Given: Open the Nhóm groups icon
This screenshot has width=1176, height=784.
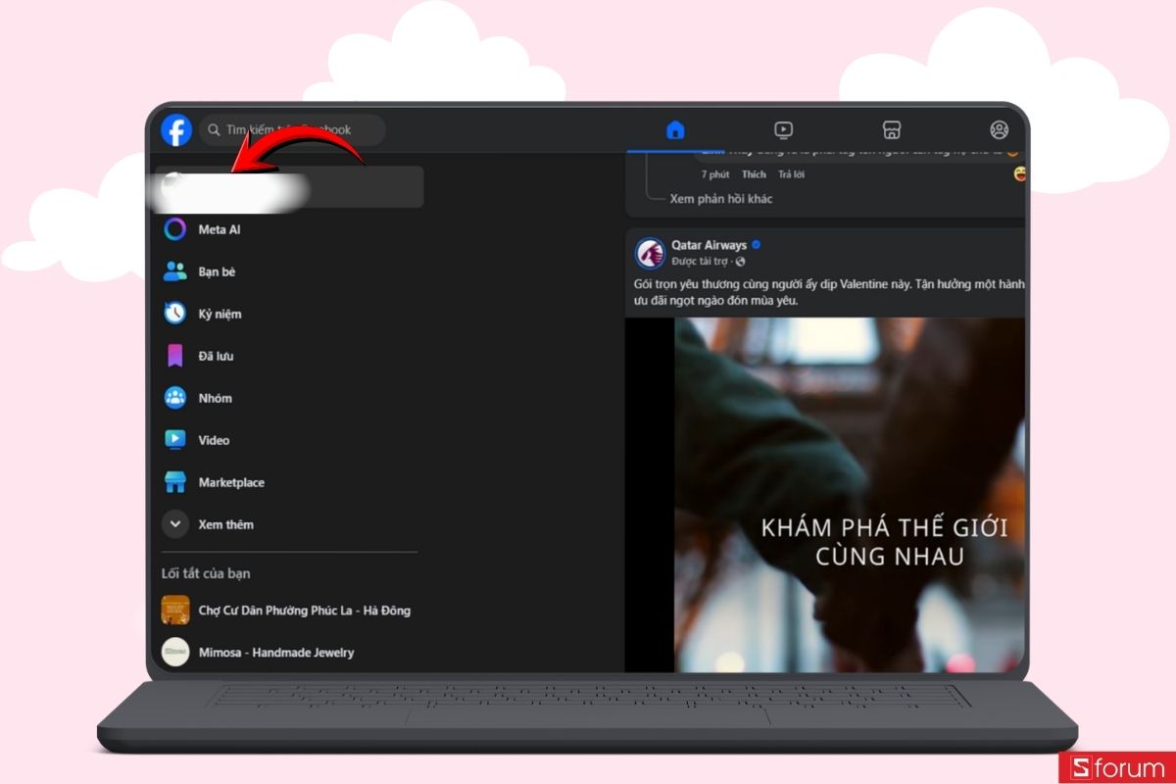Looking at the screenshot, I should click(175, 398).
